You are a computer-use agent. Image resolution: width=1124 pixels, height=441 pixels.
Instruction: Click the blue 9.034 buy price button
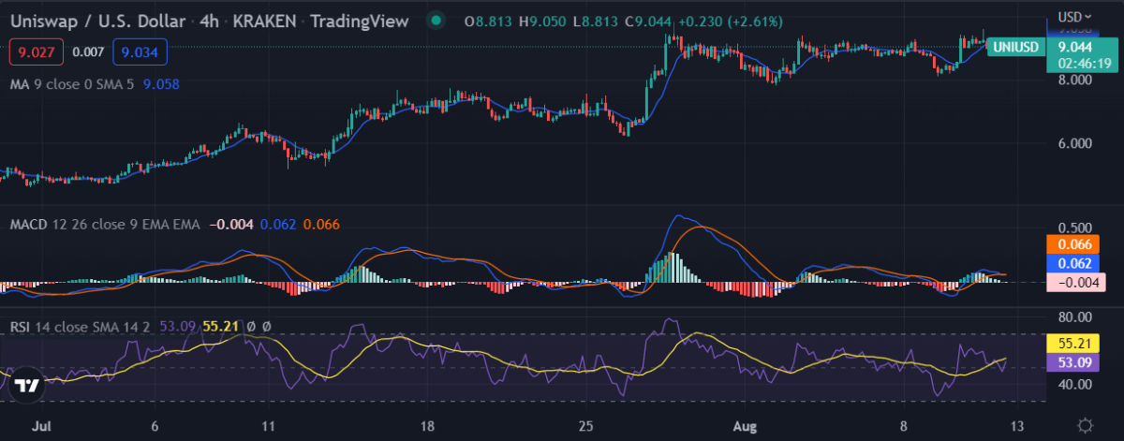pos(140,51)
